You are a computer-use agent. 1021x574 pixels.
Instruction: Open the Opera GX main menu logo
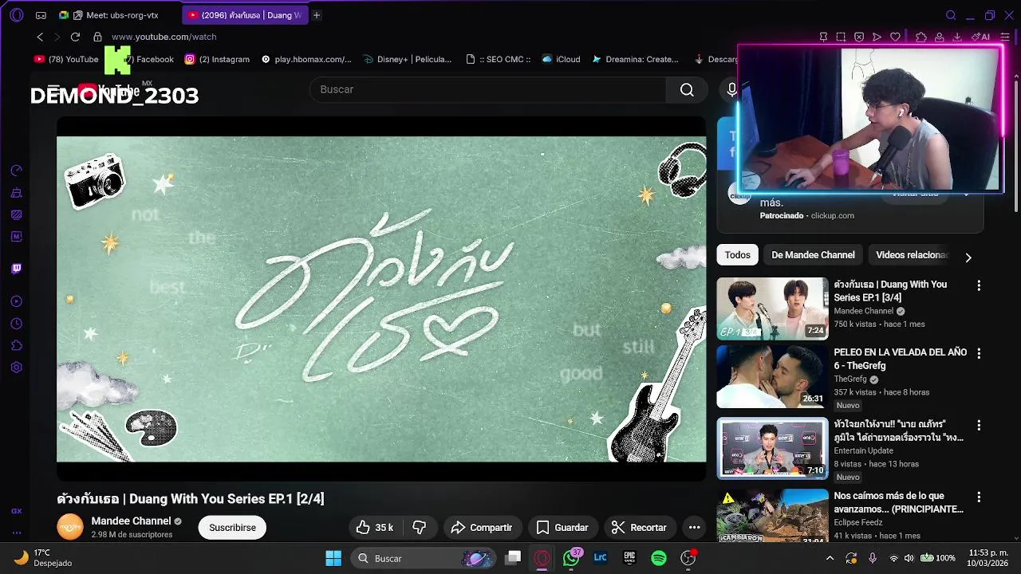click(17, 15)
